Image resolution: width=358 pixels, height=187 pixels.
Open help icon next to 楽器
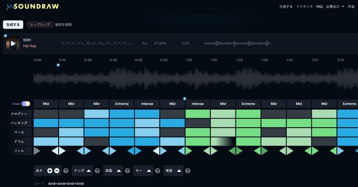click(x=128, y=170)
